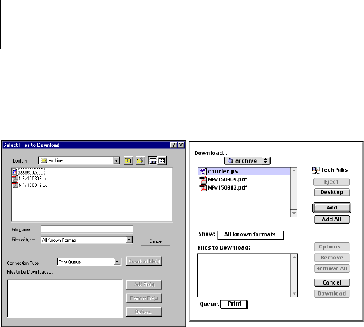Viewport: 364px width, 327px height.
Task: Switch to Details view icon
Action: (x=162, y=161)
